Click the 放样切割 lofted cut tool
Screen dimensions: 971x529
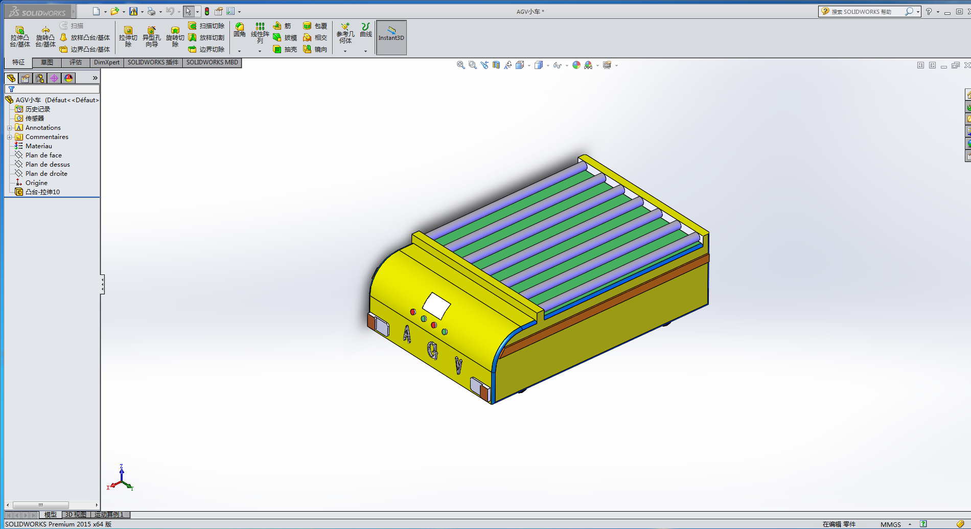(206, 37)
